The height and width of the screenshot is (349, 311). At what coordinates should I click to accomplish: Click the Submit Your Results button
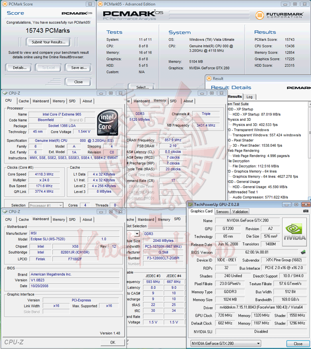pyautogui.click(x=48, y=42)
